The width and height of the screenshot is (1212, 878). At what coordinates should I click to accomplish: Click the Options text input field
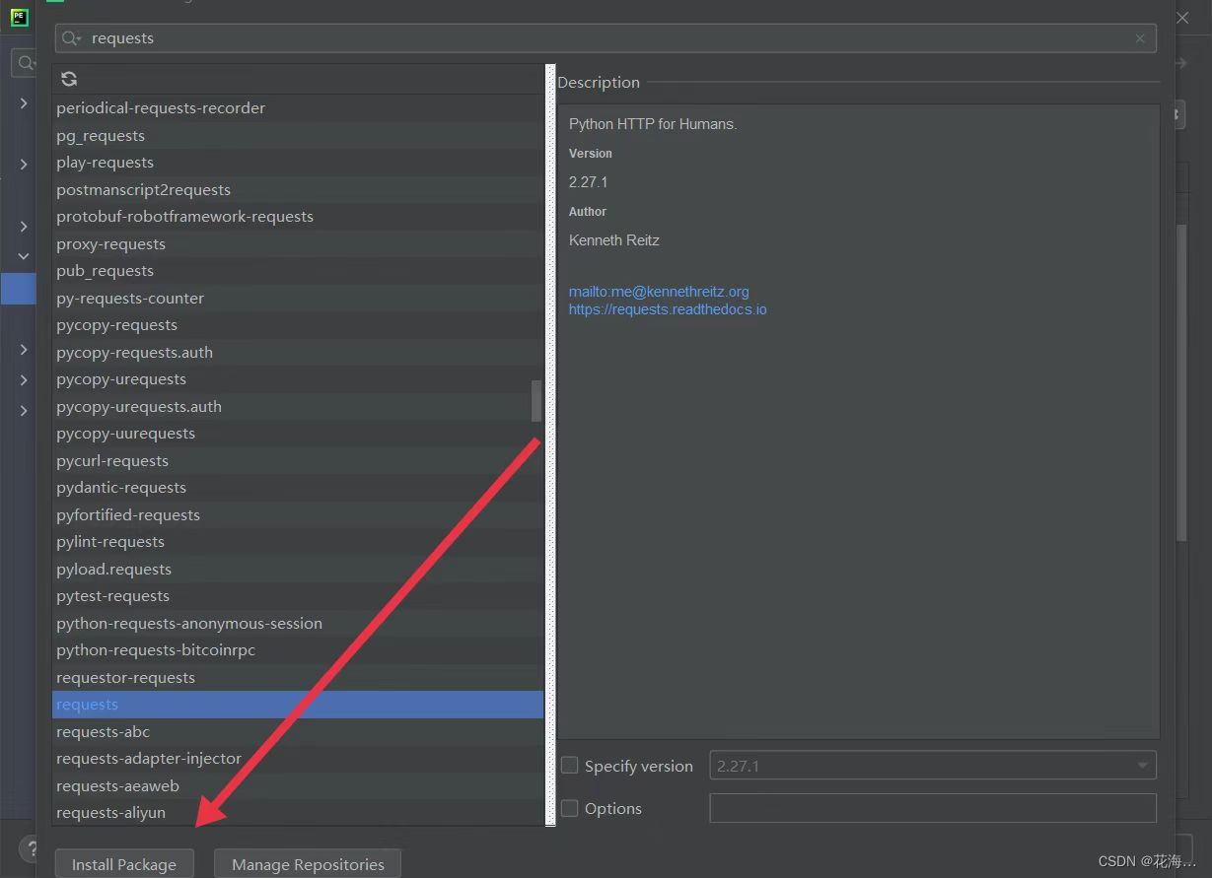tap(933, 808)
